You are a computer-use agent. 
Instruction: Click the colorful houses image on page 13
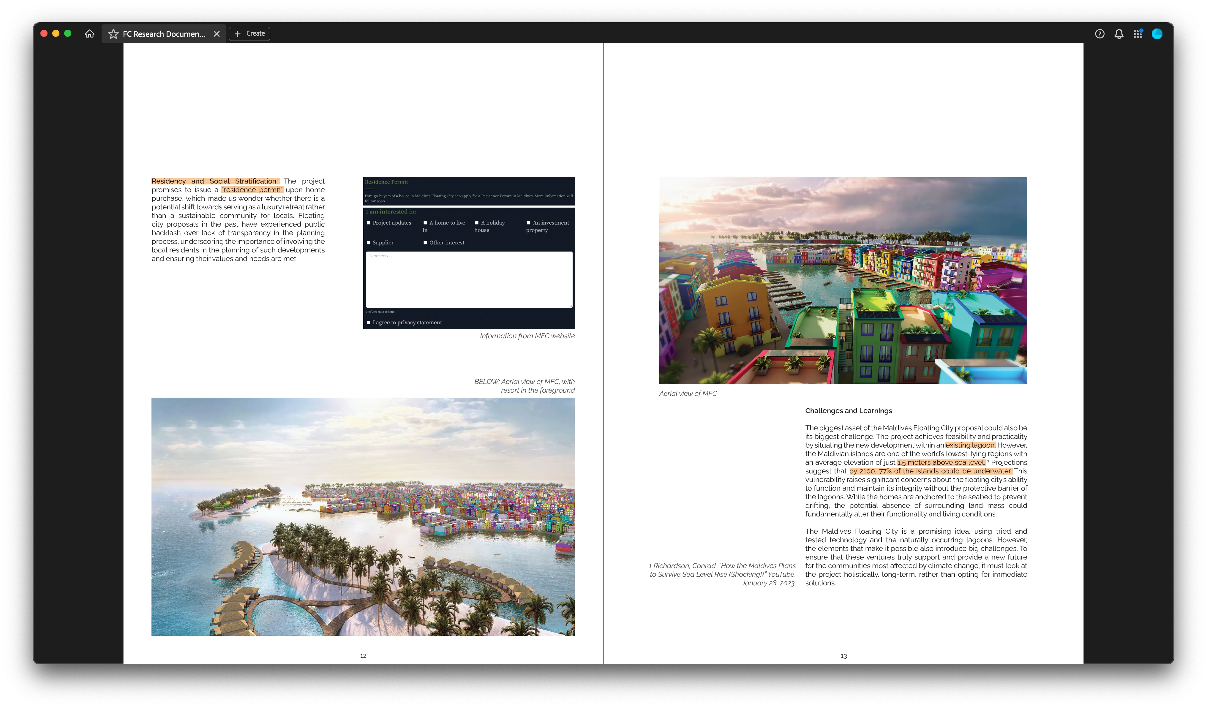pos(843,280)
